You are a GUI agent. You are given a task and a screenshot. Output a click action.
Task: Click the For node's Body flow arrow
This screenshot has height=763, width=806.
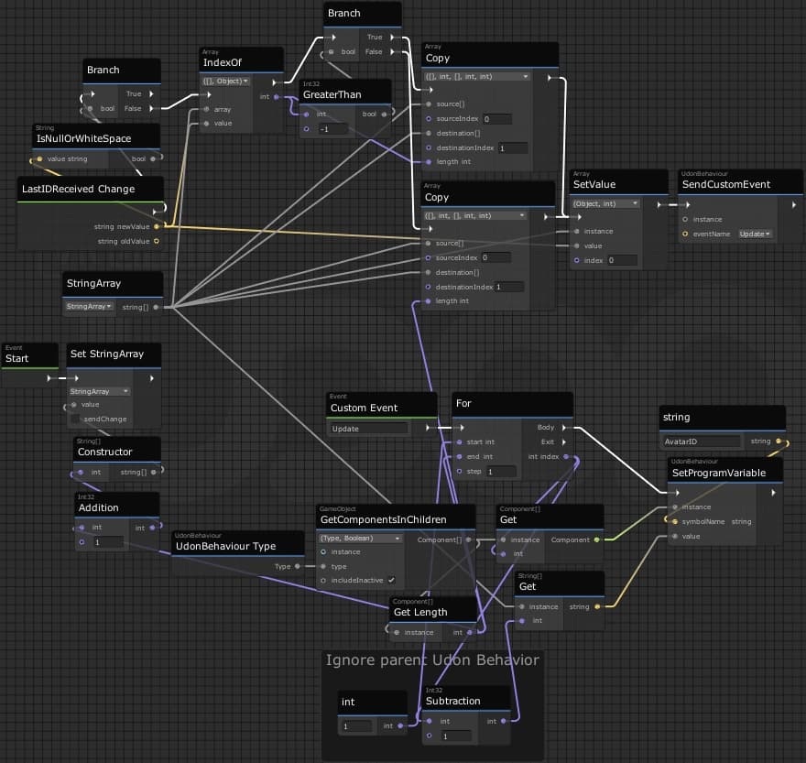(x=564, y=427)
